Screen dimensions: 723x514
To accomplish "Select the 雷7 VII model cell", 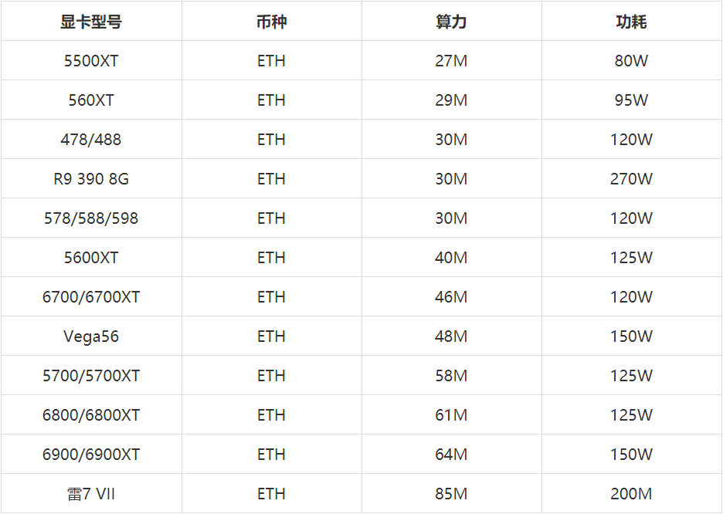I will coord(91,494).
